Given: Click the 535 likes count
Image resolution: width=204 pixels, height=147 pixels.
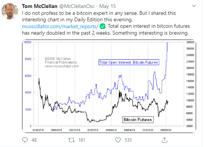Looking at the screenshot, I should [128, 140].
